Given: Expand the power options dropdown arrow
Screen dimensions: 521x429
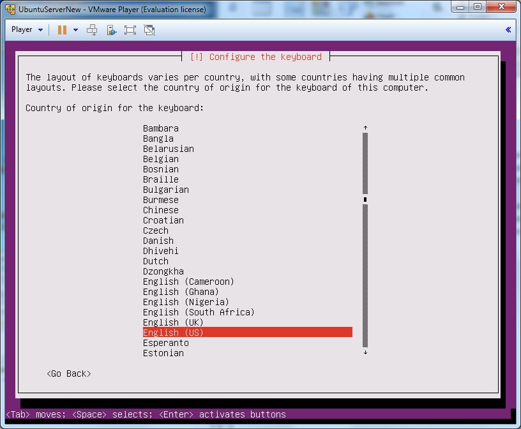Looking at the screenshot, I should tap(75, 30).
